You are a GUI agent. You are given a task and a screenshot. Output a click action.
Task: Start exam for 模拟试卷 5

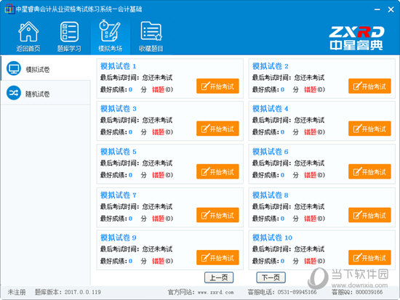(x=217, y=172)
